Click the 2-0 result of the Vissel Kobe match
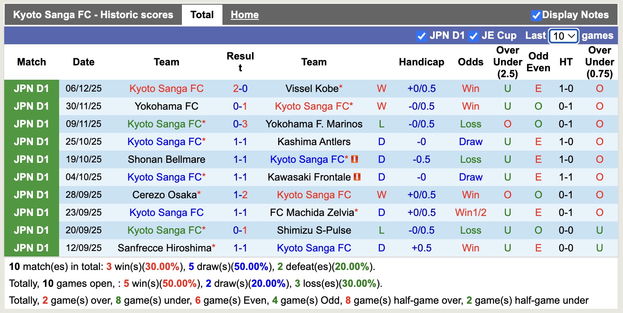Image resolution: width=623 pixels, height=313 pixels. click(x=240, y=88)
